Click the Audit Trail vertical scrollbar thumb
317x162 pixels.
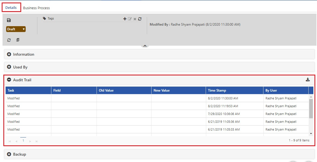(311, 109)
